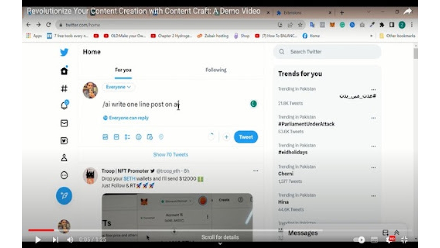Go forward in the browser
440x248 pixels.
click(38, 25)
